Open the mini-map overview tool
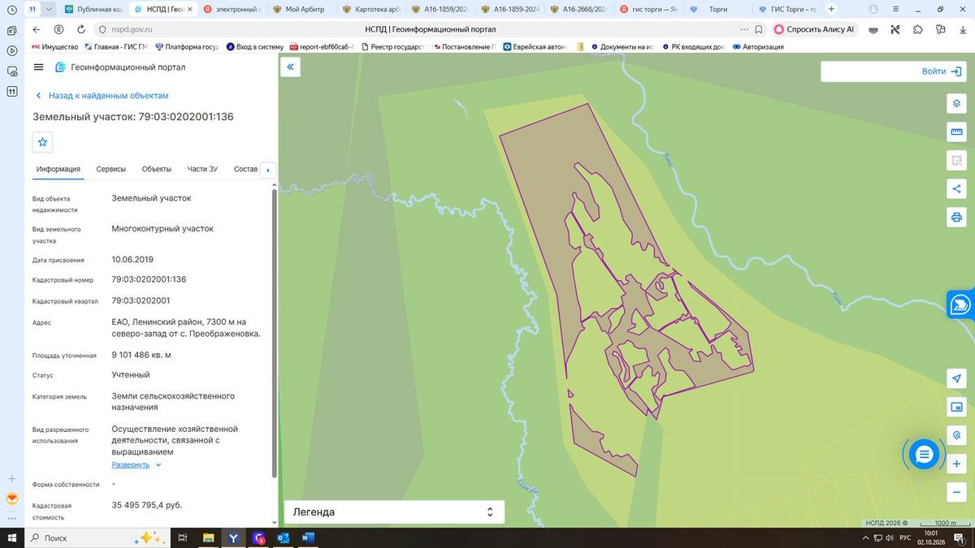Screen dimensions: 975x548 click(x=956, y=408)
